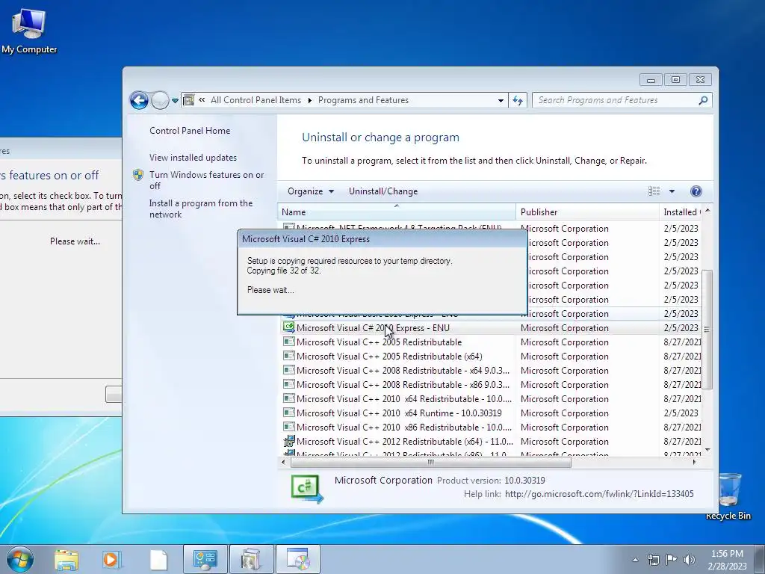The image size is (765, 574).
Task: Click All Control Panel Items breadcrumb
Action: [x=255, y=100]
